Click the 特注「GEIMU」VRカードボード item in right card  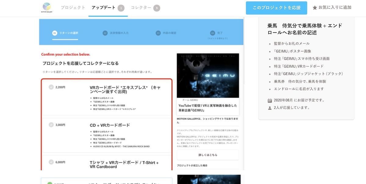click(x=299, y=66)
